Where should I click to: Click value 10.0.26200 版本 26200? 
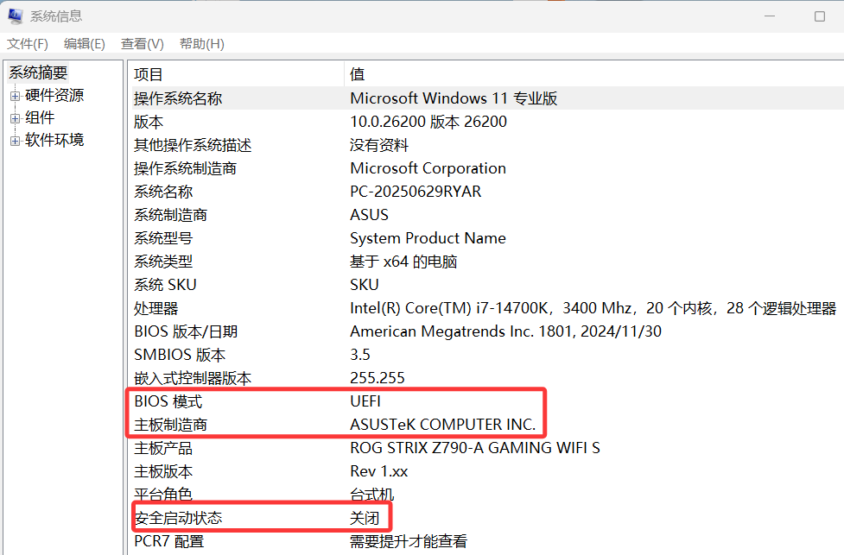pyautogui.click(x=428, y=122)
